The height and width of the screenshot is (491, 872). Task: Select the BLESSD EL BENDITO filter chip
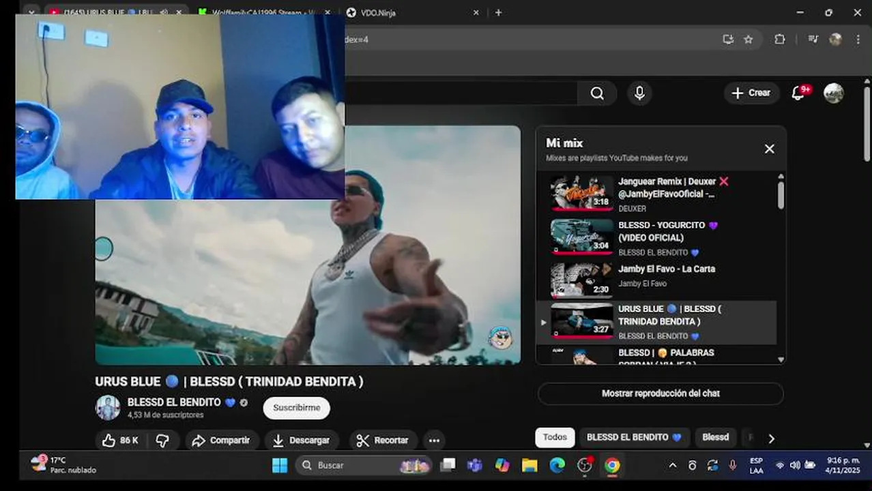tap(634, 437)
